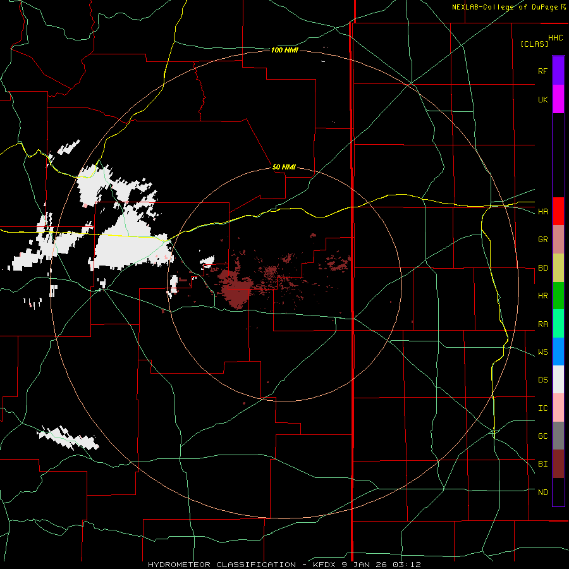Click the GC legend label
Screen dimensions: 569x569
coord(542,436)
